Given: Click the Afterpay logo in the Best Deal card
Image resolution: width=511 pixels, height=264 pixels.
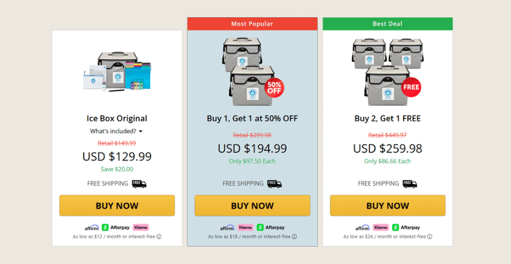Looking at the screenshot, I should point(406,227).
